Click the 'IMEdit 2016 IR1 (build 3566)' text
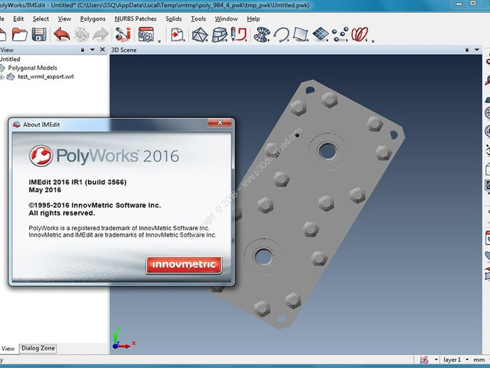The height and width of the screenshot is (368, 490). tap(77, 182)
